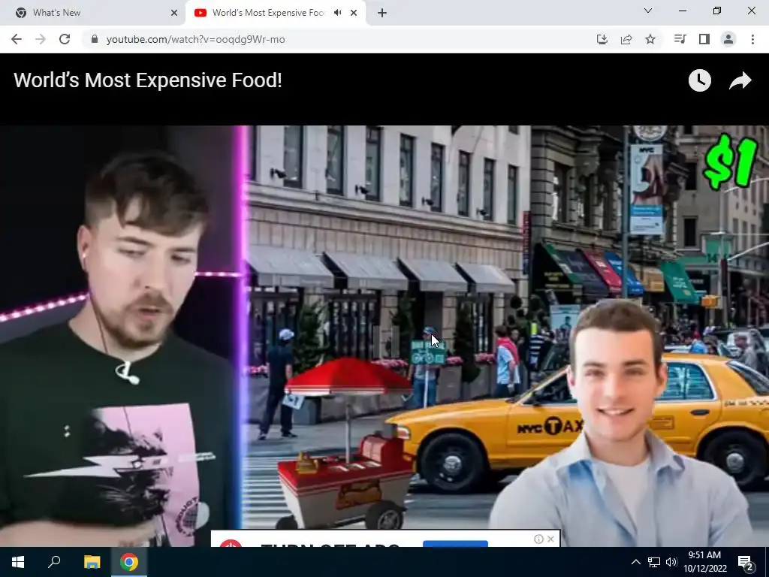Open the volume tray icon
Screen dimensions: 769x577
(671, 562)
